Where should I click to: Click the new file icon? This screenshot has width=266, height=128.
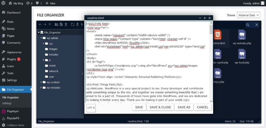[61, 25]
